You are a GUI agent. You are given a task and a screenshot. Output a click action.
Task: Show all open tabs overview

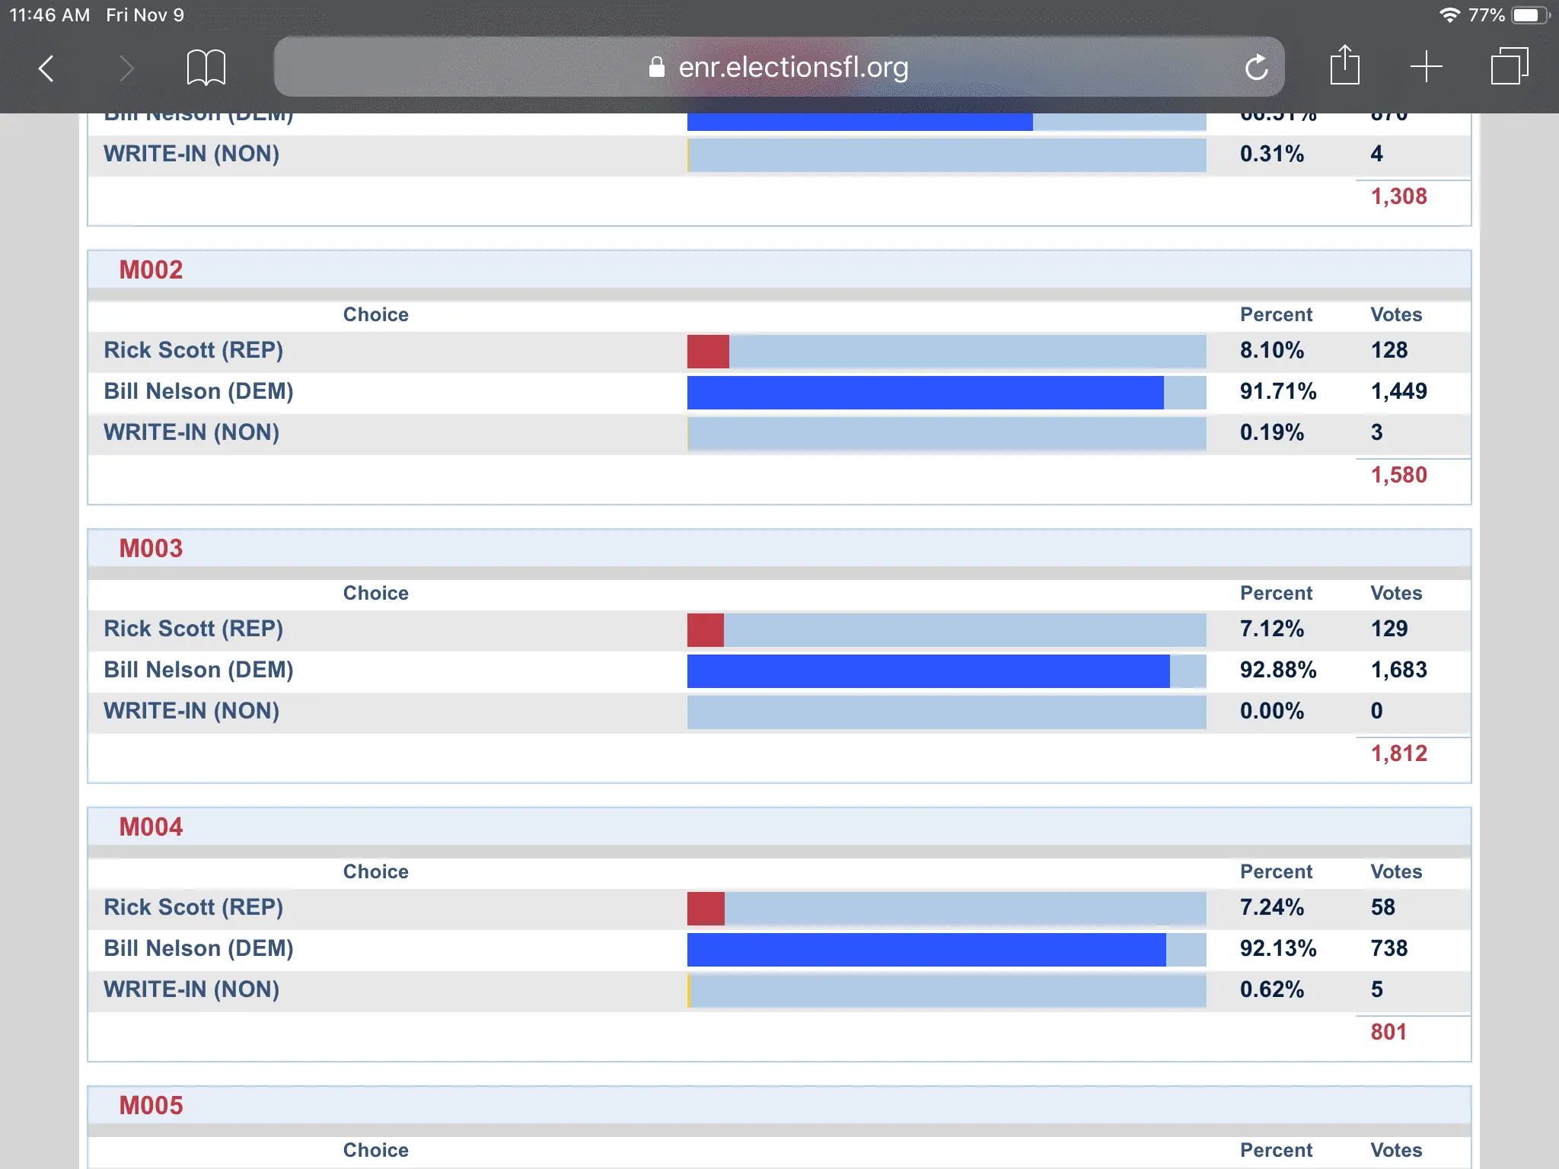click(1509, 67)
